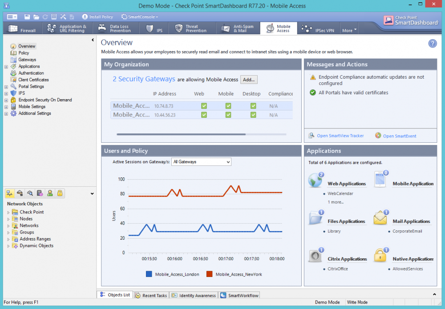Toggle Desktop checkbox for gateway 10.74.8.73
This screenshot has width=445, height=309.
point(253,106)
